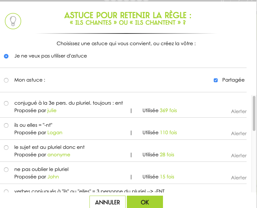The image size is (257, 208).
Task: Click Alerter for Logan's tip
Action: click(x=238, y=134)
